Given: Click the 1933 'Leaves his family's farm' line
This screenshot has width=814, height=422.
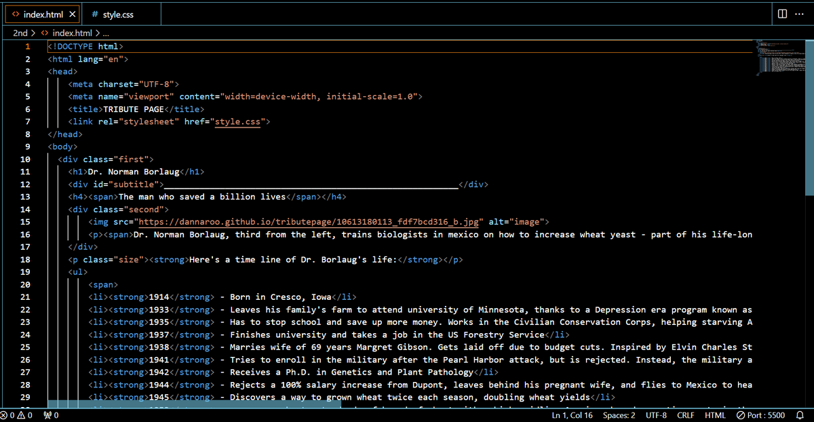Looking at the screenshot, I should pyautogui.click(x=420, y=309).
